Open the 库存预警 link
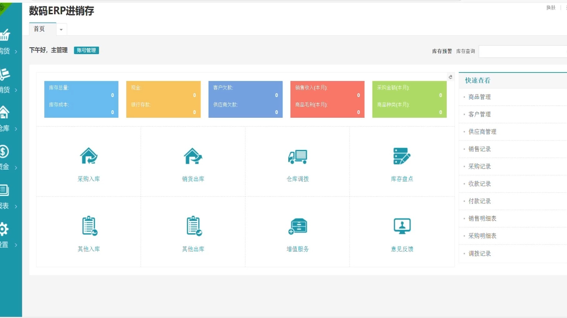This screenshot has width=567, height=318. point(442,51)
